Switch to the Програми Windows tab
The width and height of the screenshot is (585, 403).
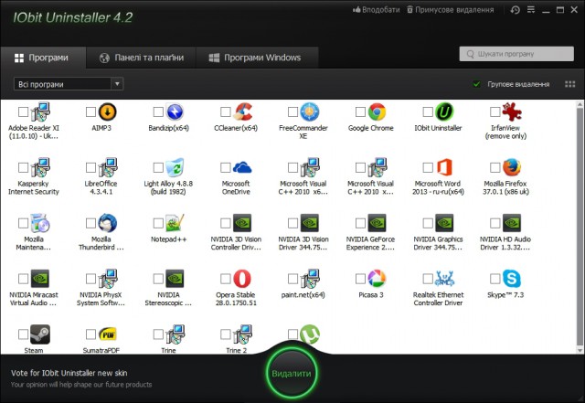(x=257, y=58)
